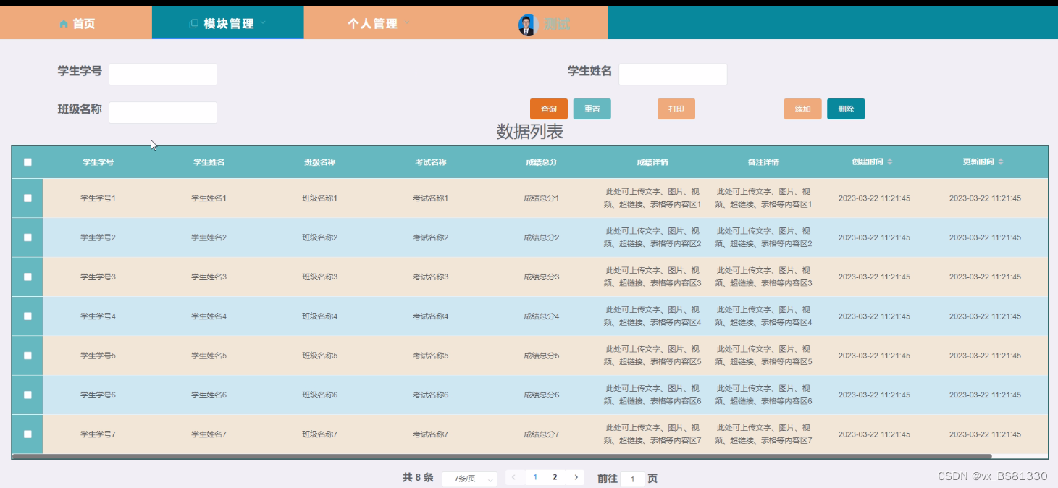The height and width of the screenshot is (488, 1058).
Task: Select cell 班级名称4
Action: [319, 316]
